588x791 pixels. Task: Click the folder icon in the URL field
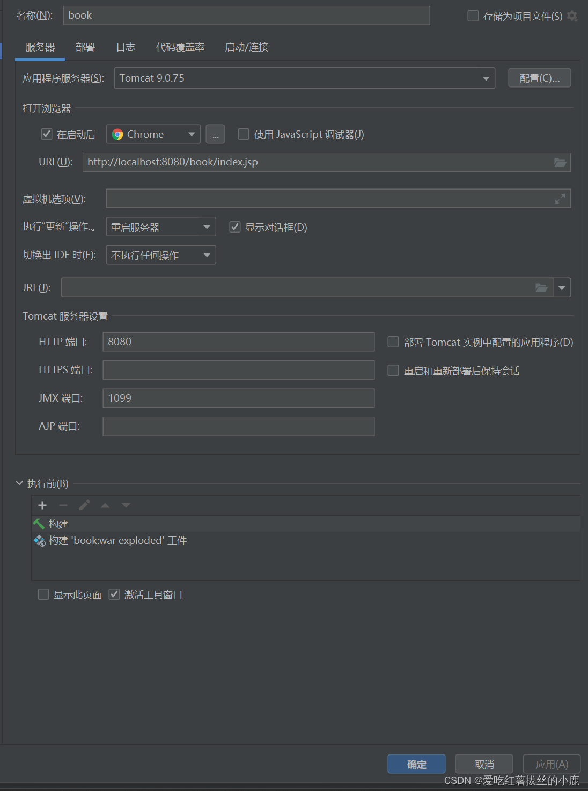560,162
